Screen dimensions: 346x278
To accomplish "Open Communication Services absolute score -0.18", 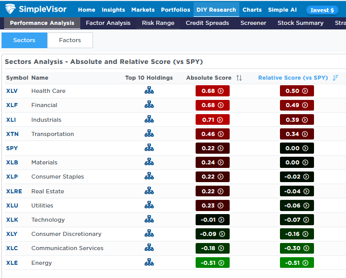I will 212,248.
